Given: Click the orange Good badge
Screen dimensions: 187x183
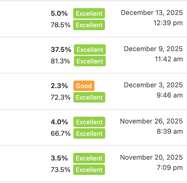Looking at the screenshot, I should click(x=84, y=86).
